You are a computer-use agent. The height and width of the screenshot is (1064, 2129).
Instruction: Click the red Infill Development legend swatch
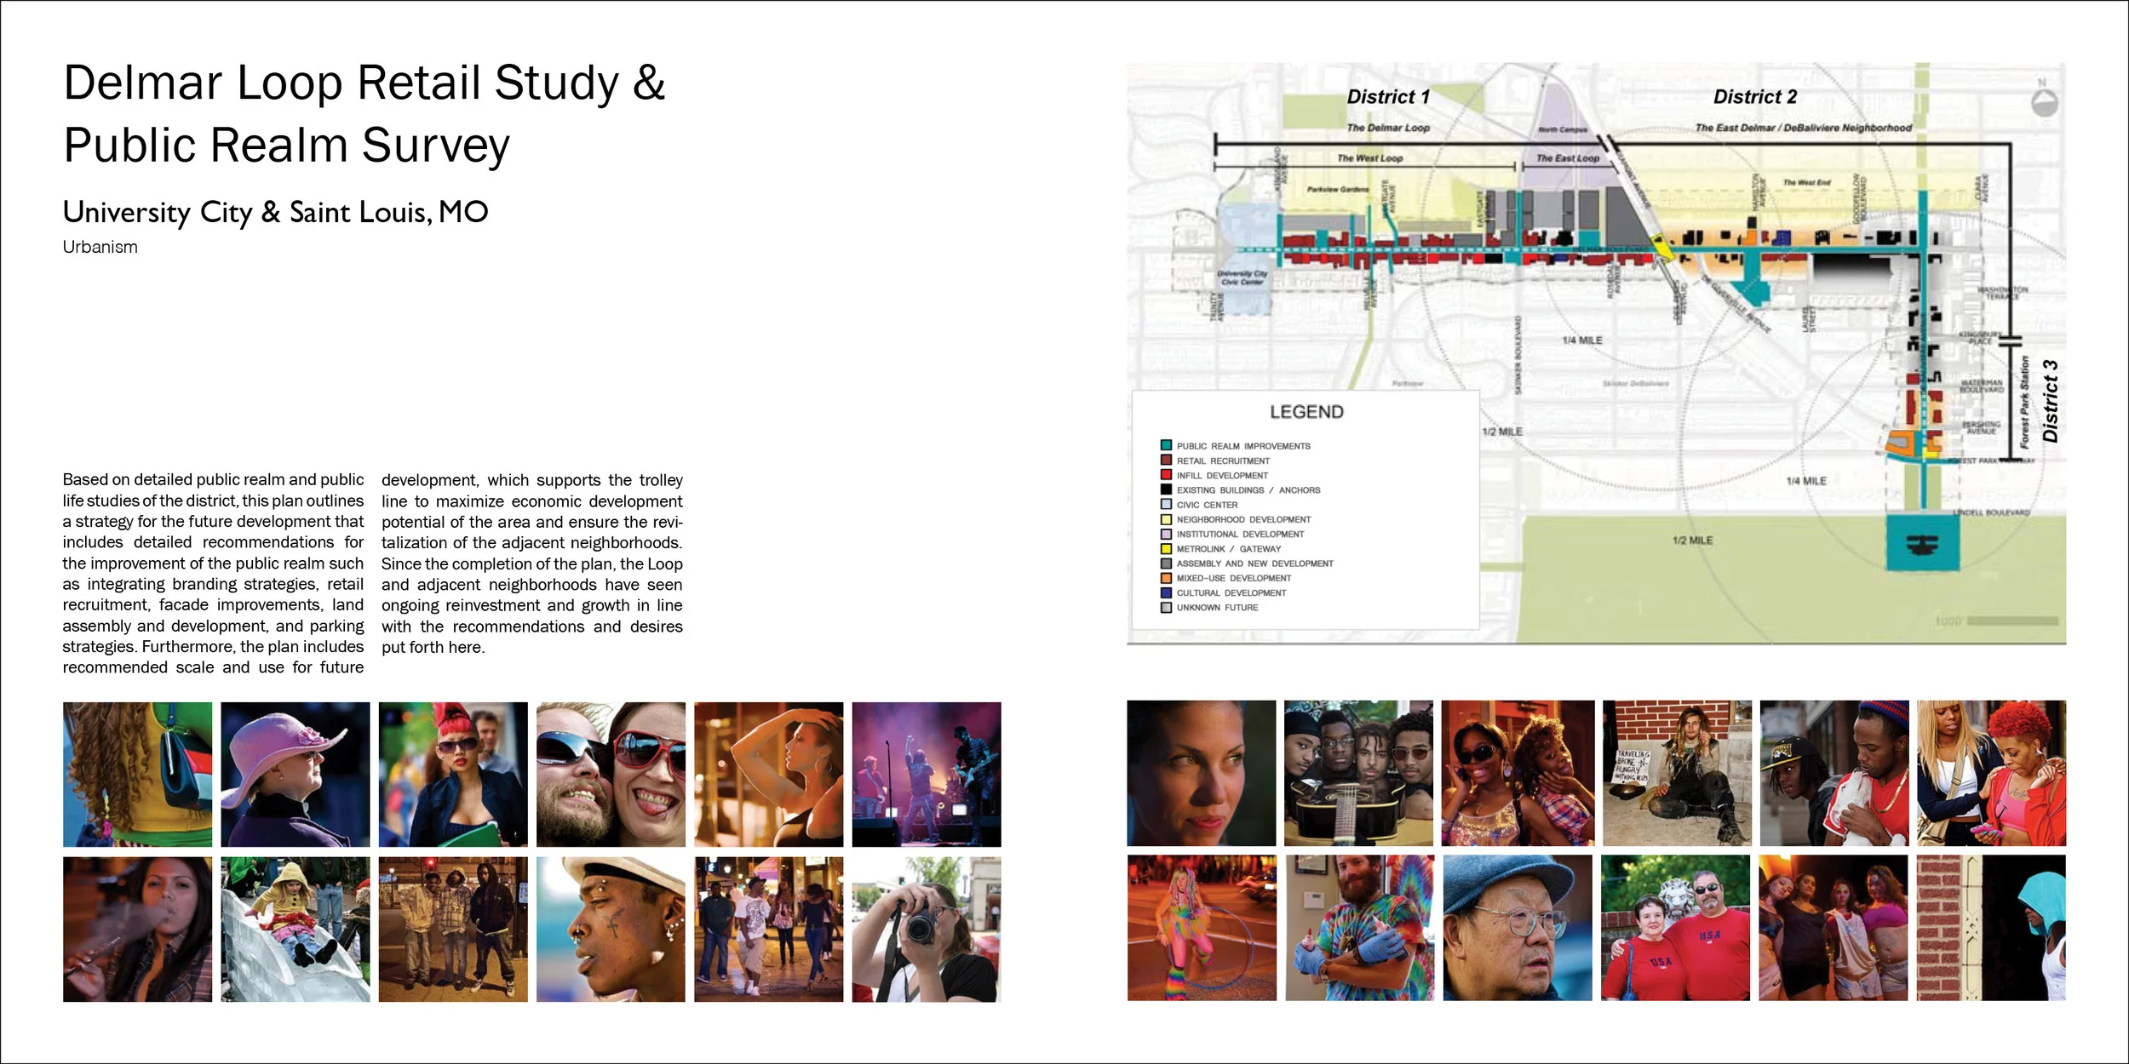(x=1166, y=475)
